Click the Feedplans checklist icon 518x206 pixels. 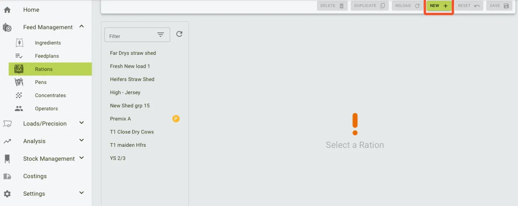point(19,56)
